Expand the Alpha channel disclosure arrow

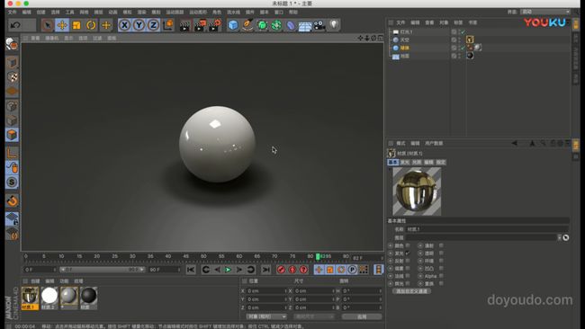coord(420,276)
